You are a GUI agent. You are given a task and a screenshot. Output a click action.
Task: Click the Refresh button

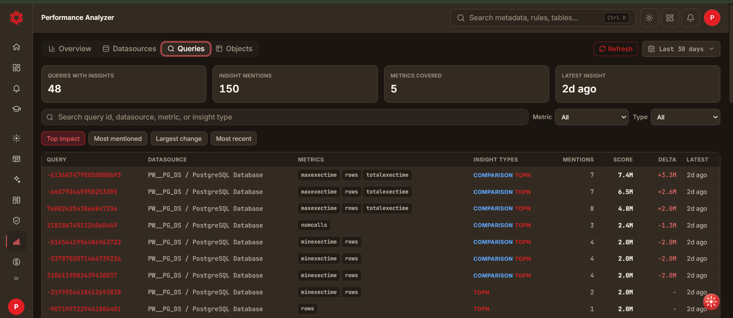pos(616,49)
